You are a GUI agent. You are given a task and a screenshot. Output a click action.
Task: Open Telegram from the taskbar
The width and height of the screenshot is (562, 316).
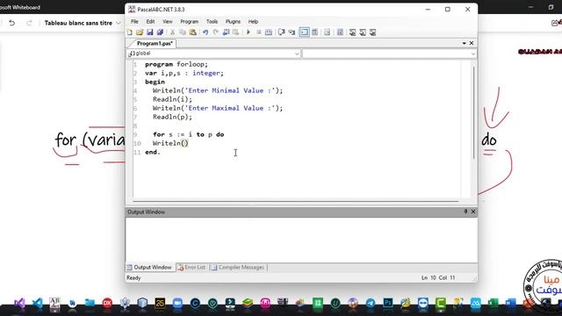point(371,304)
